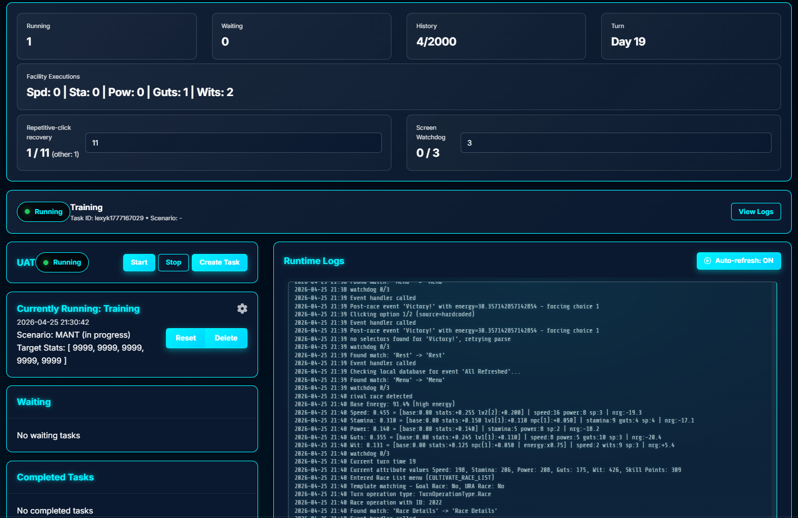Edit the Repetitive-click recovery input field

point(233,143)
